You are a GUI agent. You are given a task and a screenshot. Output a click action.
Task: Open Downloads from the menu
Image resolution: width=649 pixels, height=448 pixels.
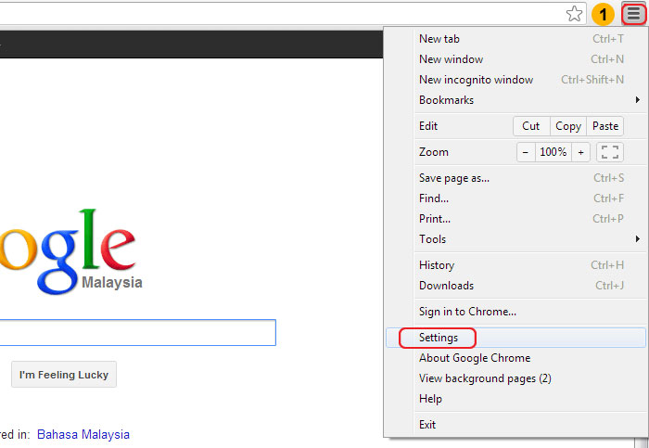(515, 286)
